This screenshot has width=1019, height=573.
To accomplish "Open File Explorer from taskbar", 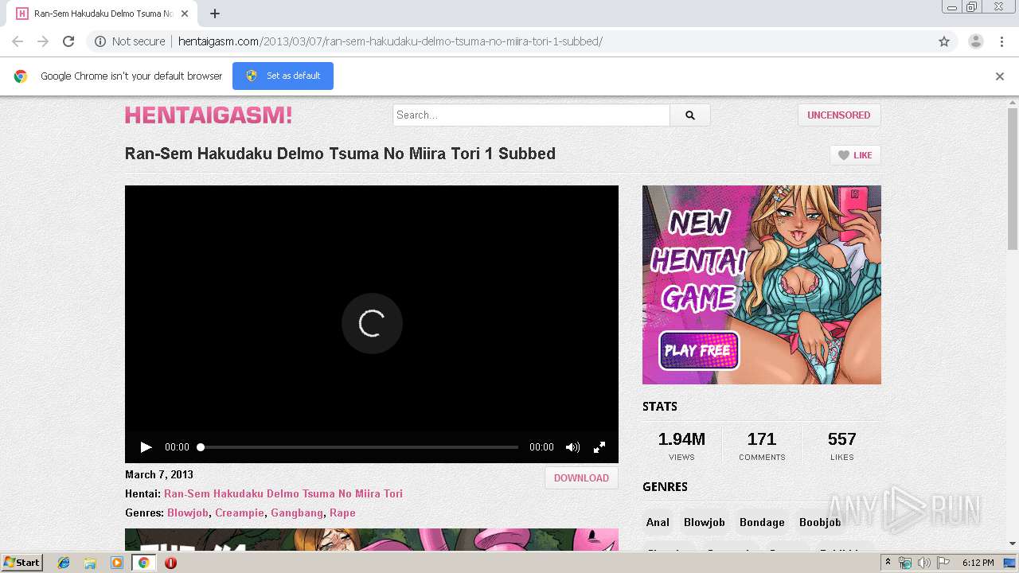I will pos(90,563).
